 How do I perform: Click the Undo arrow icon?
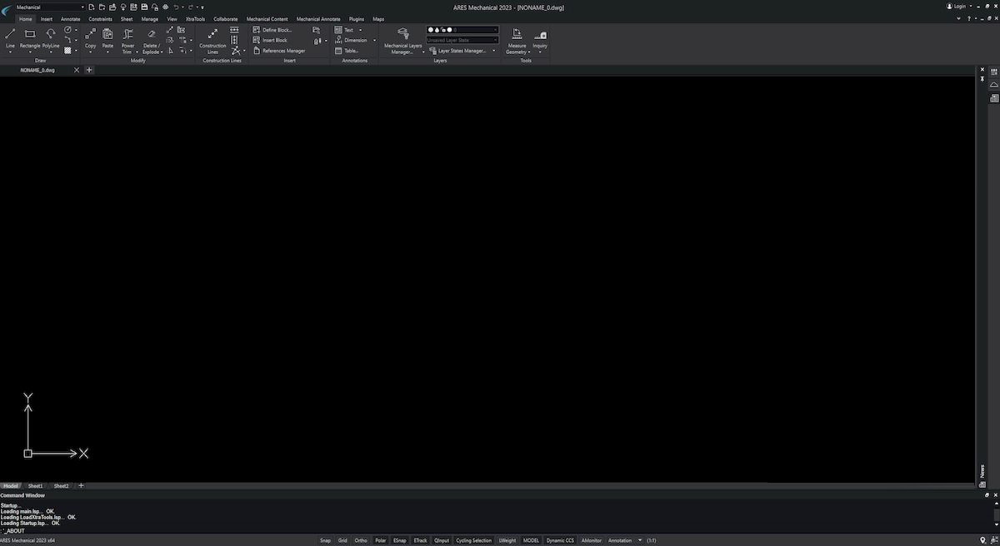click(x=176, y=7)
